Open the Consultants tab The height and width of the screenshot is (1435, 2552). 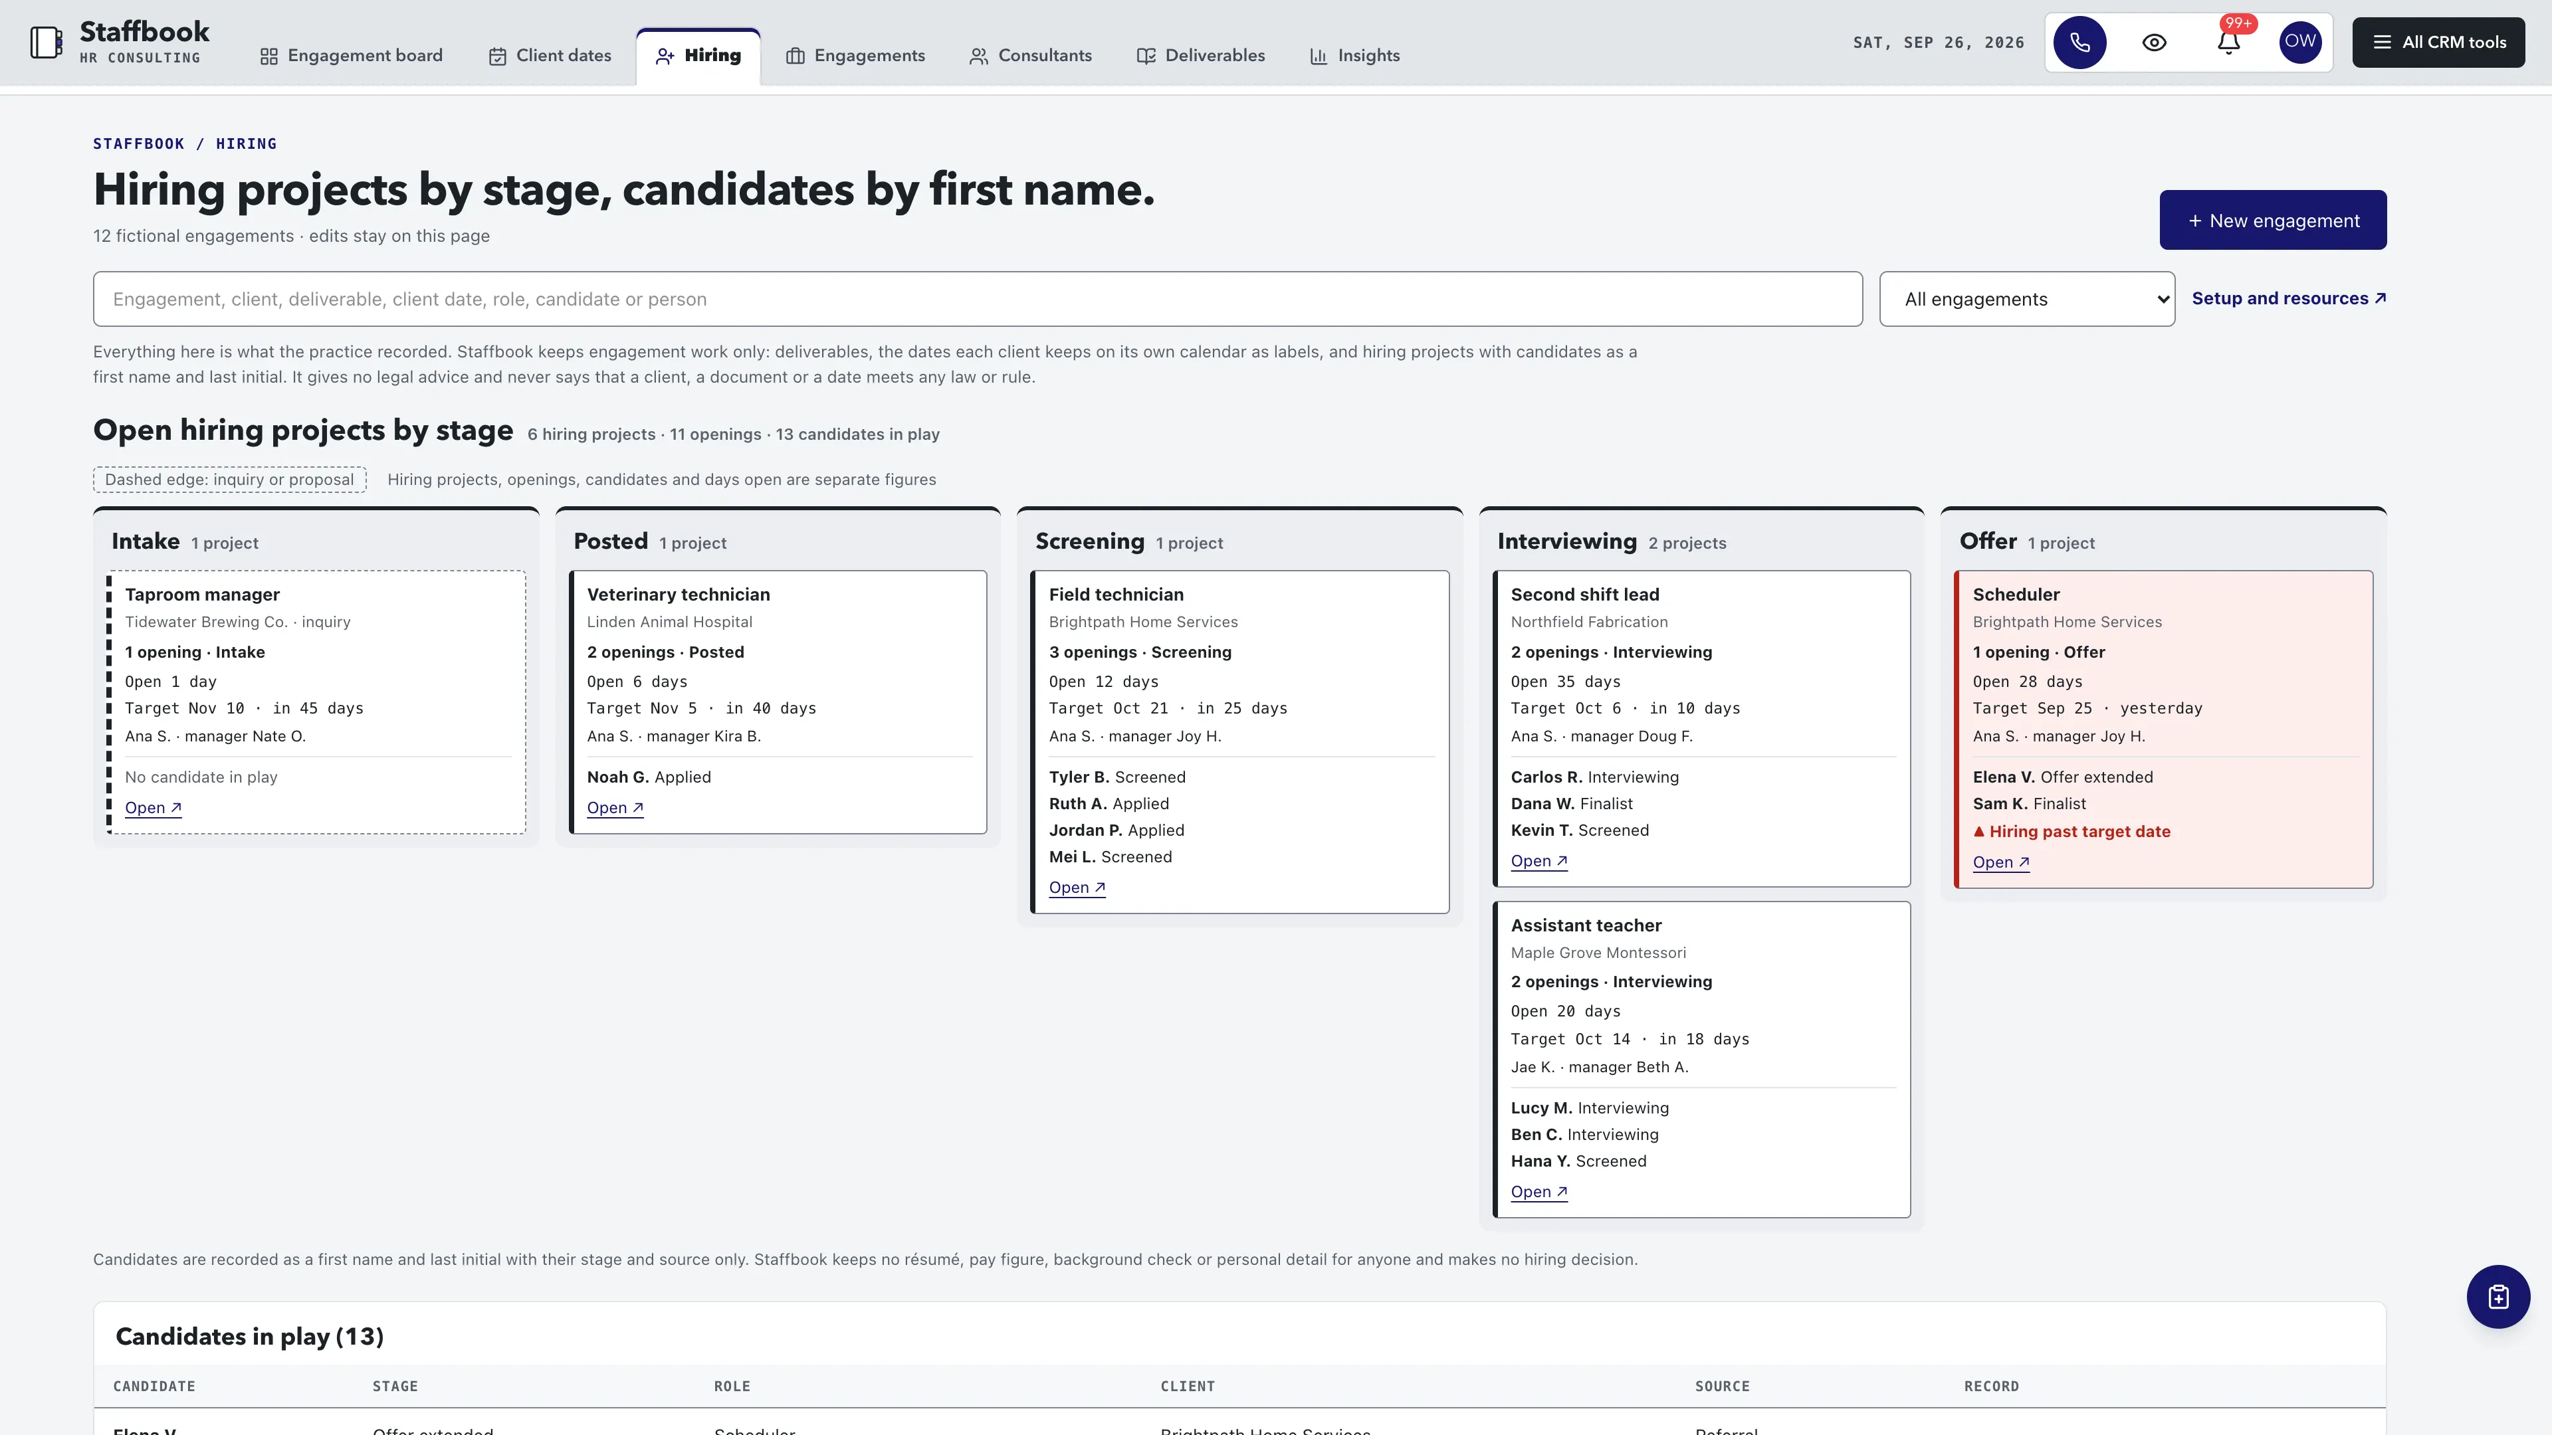click(x=1030, y=56)
